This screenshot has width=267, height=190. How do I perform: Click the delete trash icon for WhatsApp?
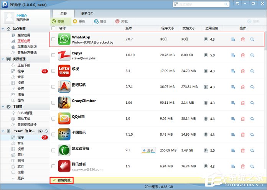pos(242,39)
